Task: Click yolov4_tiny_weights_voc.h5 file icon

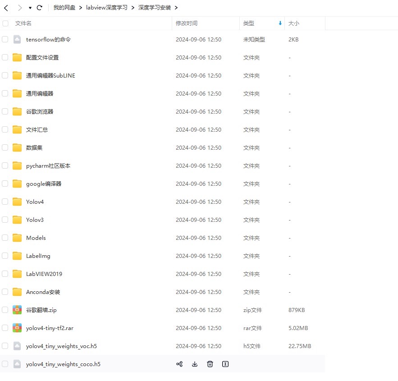Action: [17, 346]
